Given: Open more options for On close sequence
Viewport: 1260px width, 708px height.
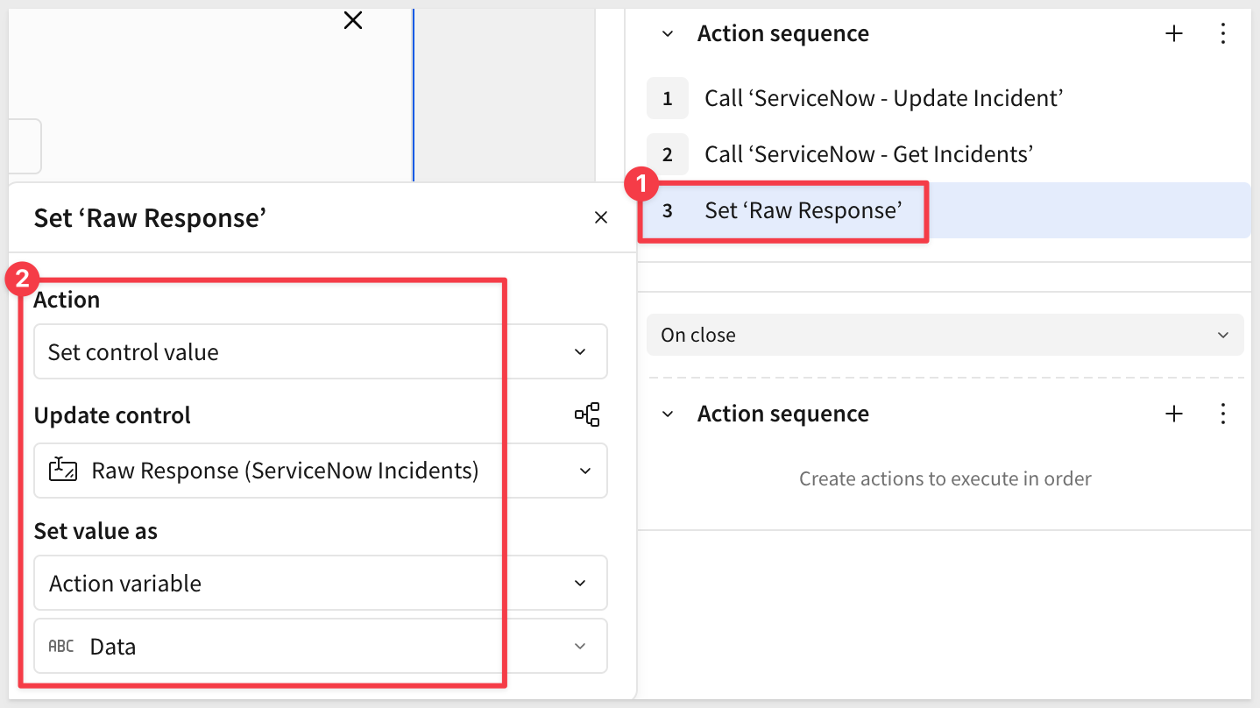Looking at the screenshot, I should click(1223, 414).
